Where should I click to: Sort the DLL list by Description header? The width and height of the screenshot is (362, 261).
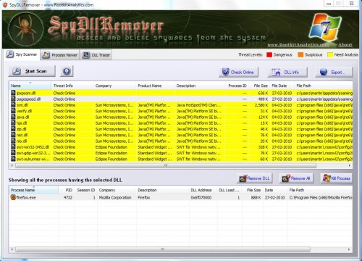click(199, 86)
